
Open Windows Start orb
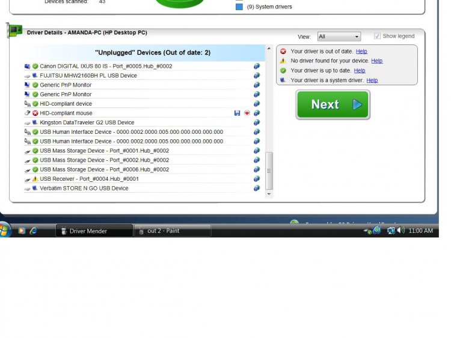[x=4, y=231]
